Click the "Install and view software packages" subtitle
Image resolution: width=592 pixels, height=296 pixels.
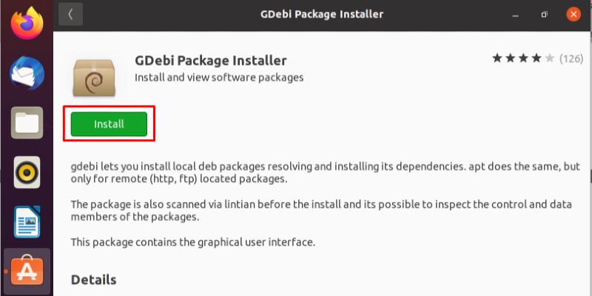pos(219,77)
